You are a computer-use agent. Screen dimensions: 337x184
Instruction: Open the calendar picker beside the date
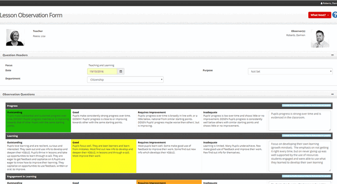[121, 72]
